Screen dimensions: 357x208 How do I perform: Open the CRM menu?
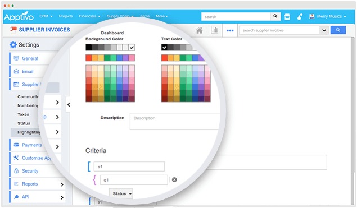tap(46, 16)
